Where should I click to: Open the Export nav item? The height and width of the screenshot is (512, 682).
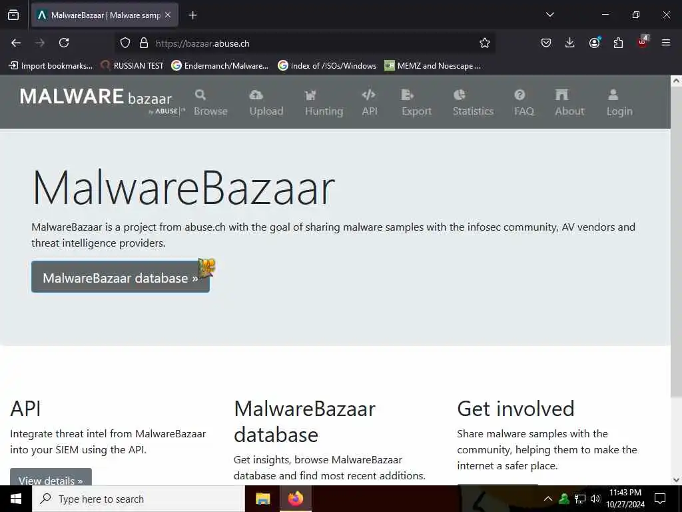(416, 103)
